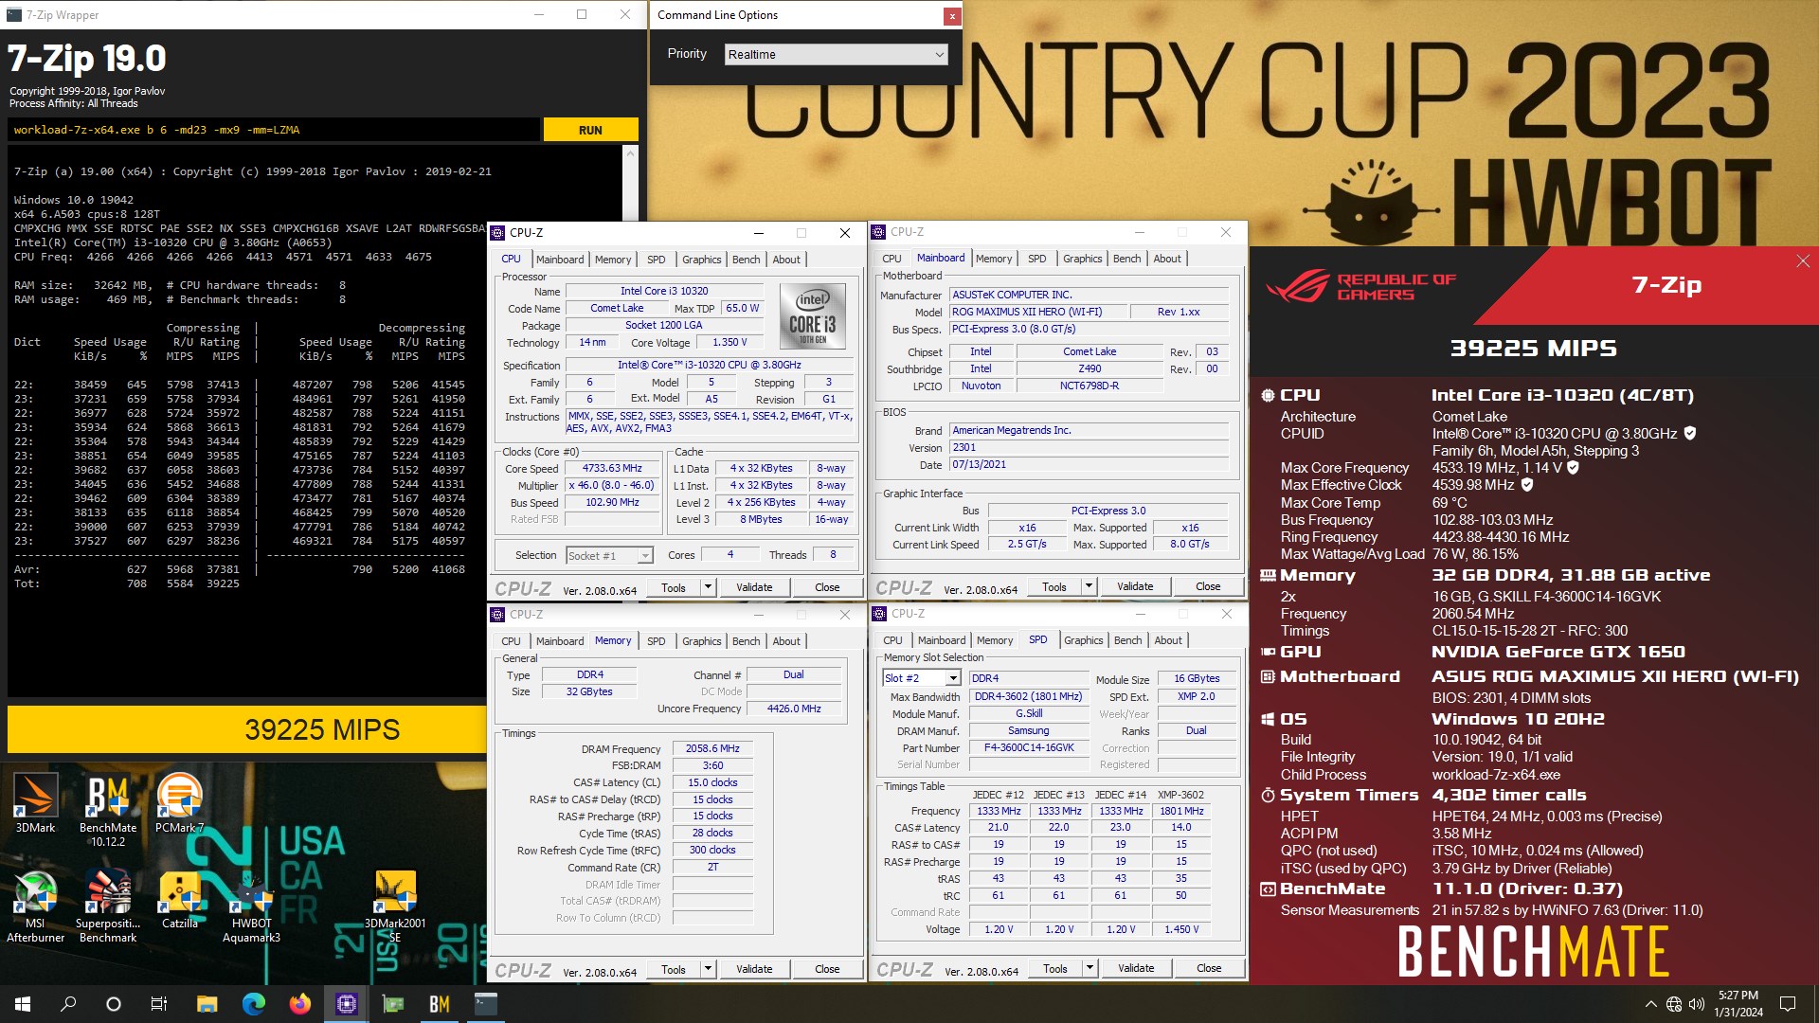
Task: Launch 3DMark2001 SE desktop icon
Action: point(395,906)
